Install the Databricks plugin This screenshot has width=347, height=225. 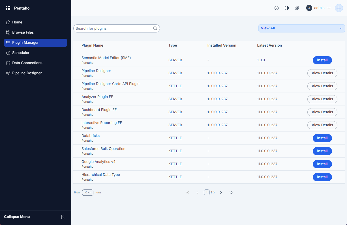click(x=322, y=138)
